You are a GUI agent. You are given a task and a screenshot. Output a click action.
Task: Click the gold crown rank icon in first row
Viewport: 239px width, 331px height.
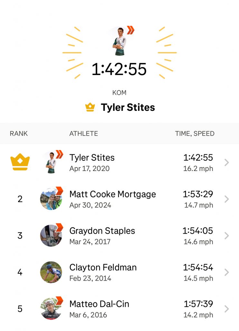[20, 162]
